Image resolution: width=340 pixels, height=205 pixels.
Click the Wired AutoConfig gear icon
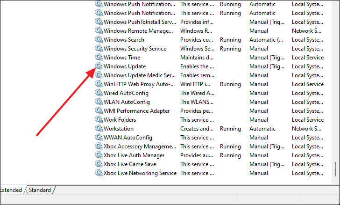pos(99,93)
